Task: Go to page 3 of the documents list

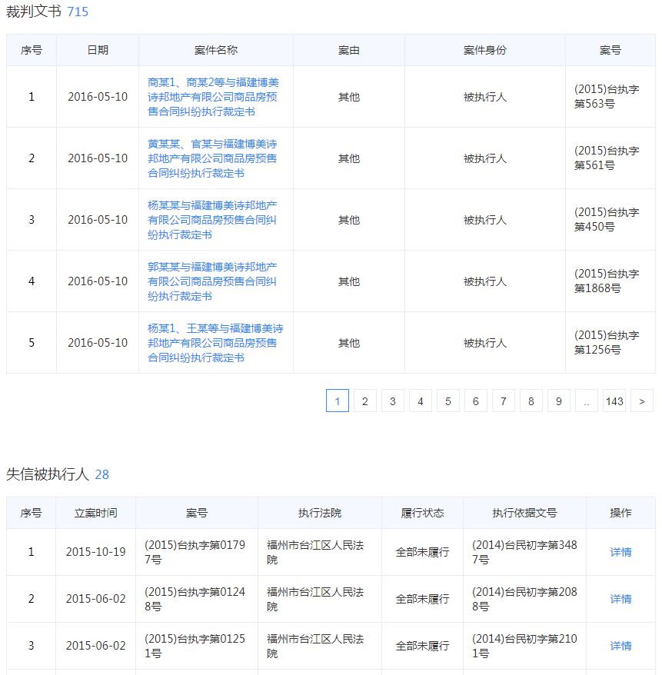Action: [393, 401]
